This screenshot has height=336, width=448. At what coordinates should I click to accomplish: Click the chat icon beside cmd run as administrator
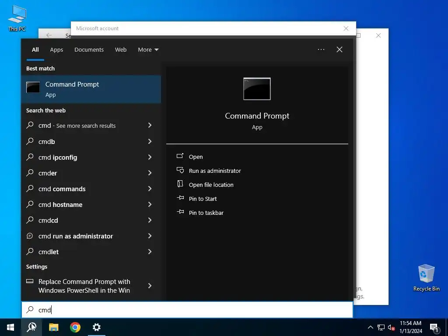tap(30, 236)
